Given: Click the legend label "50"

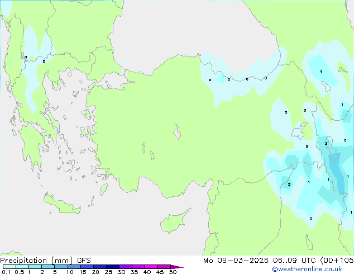Looking at the screenshot, I should pos(173,272).
